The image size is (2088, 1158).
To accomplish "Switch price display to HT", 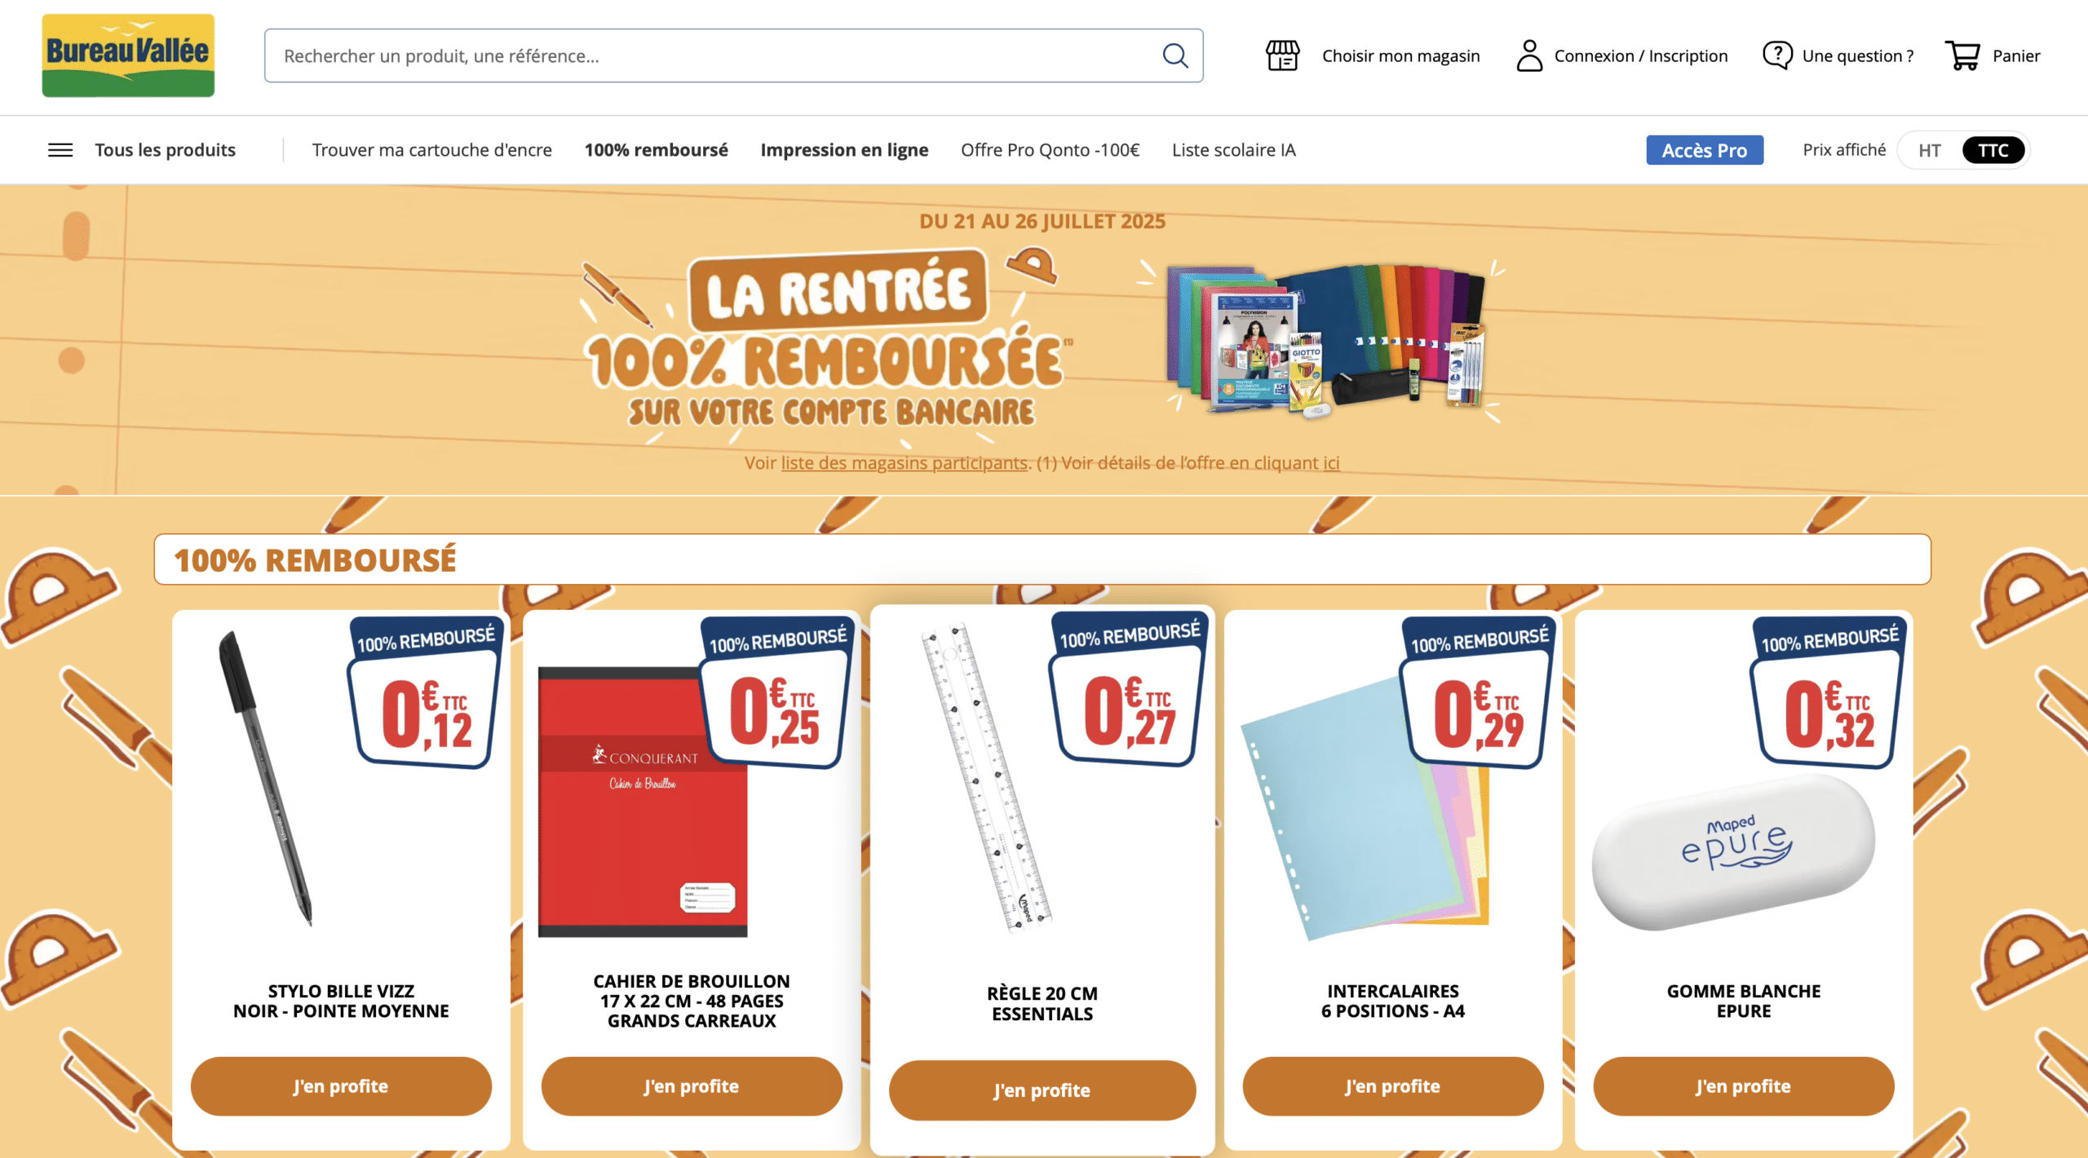I will (x=1929, y=150).
